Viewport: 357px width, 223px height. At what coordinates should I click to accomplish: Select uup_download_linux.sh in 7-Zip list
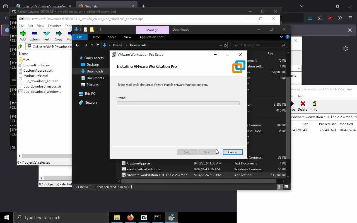[x=41, y=81]
